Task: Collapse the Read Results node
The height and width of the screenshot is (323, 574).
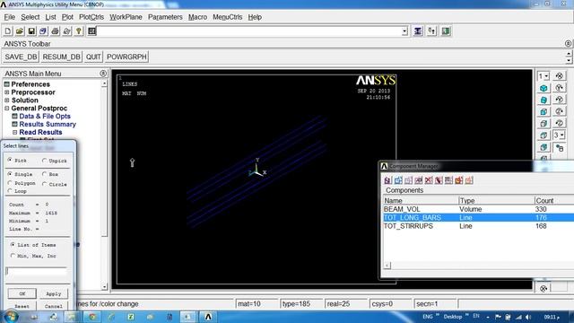Action: click(14, 132)
